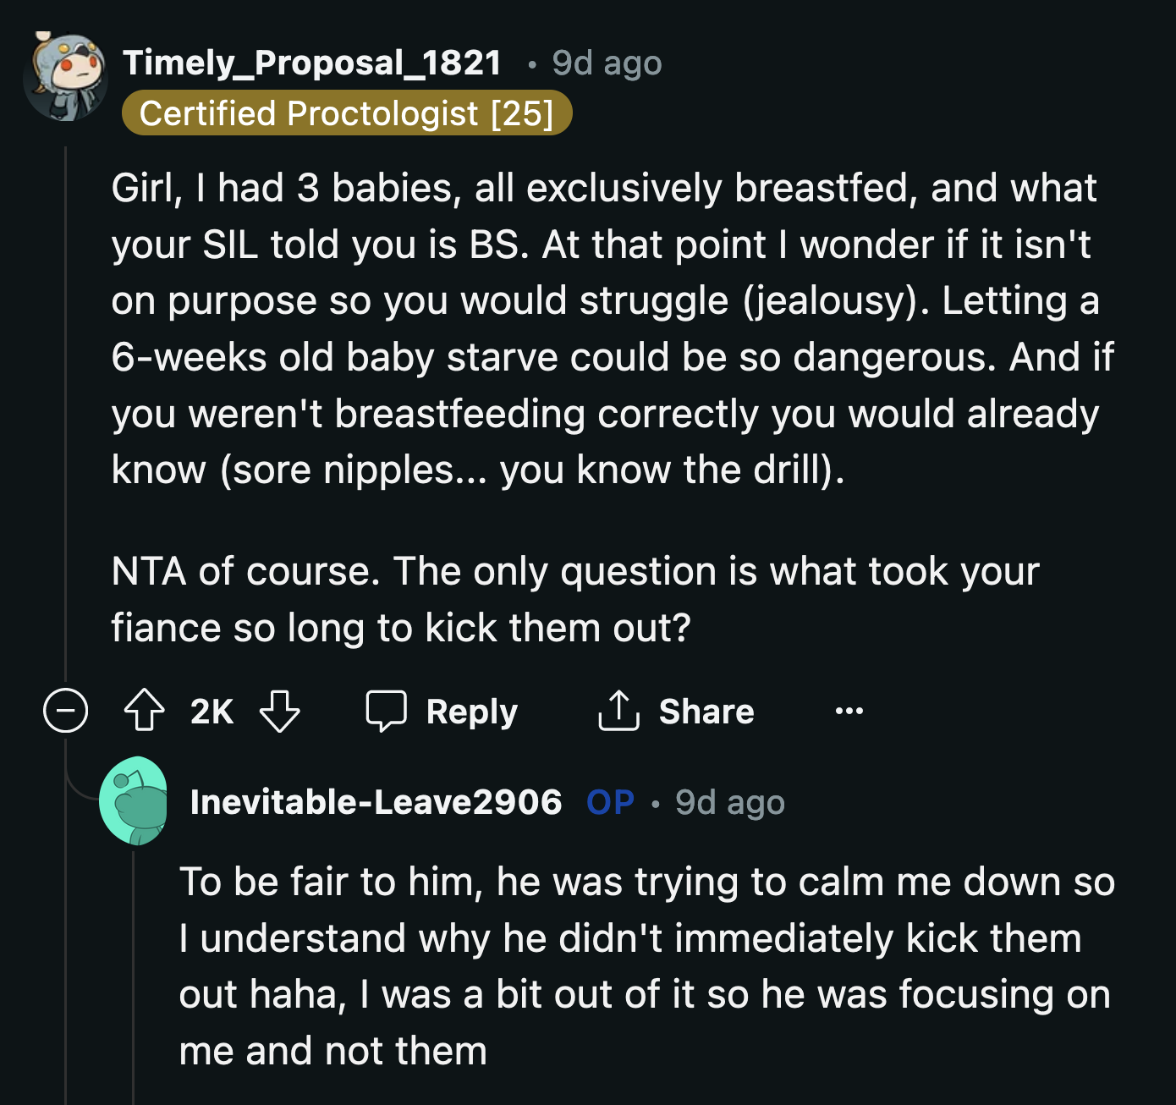Downvote the top comment
Viewport: 1176px width, 1105px height.
[x=279, y=711]
